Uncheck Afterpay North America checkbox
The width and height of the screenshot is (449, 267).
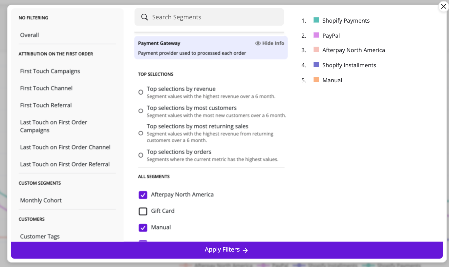[143, 195]
